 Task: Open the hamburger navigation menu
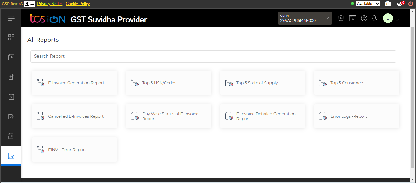11,18
